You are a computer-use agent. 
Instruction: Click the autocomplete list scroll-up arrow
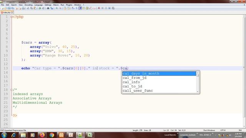pyautogui.click(x=198, y=73)
